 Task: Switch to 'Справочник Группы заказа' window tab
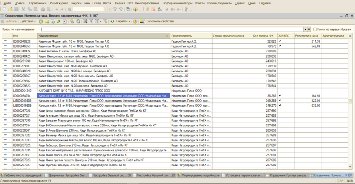(x=286, y=175)
